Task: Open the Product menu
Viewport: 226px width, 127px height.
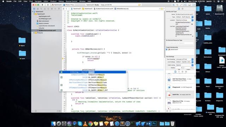Action: click(53, 1)
